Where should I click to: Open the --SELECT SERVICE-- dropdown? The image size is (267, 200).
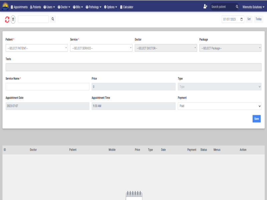tap(101, 48)
